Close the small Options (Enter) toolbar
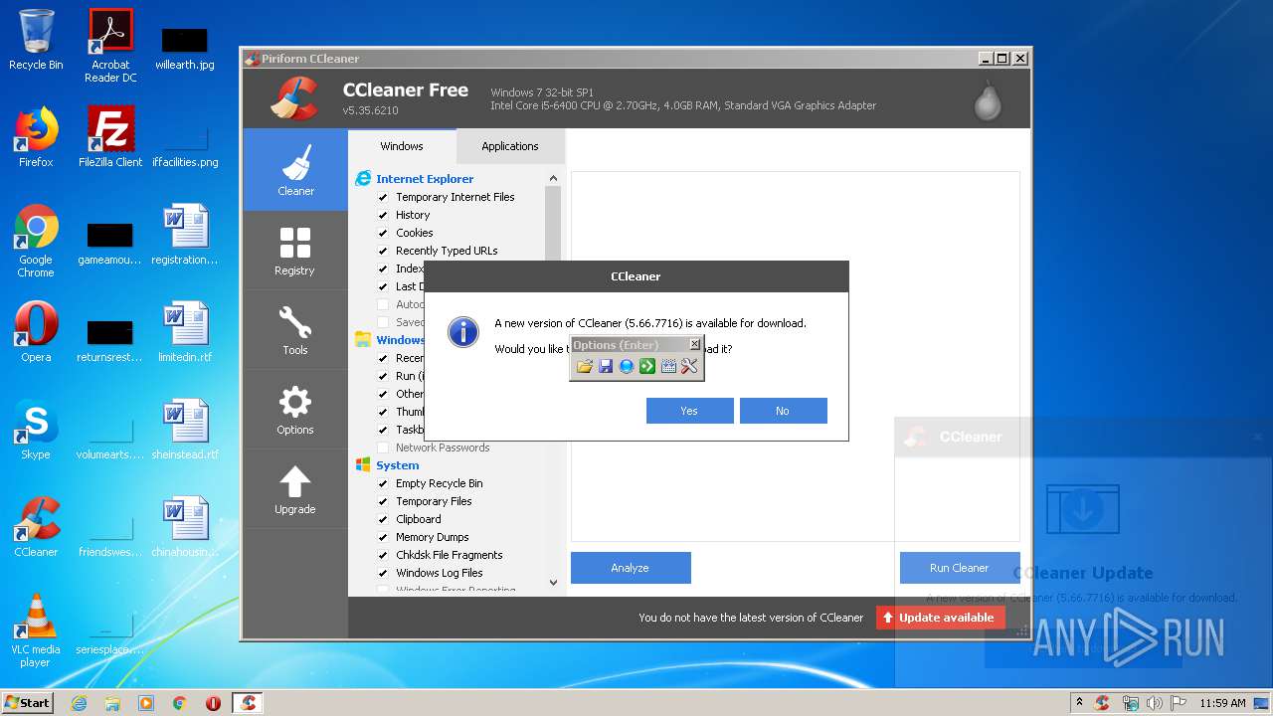 [694, 344]
